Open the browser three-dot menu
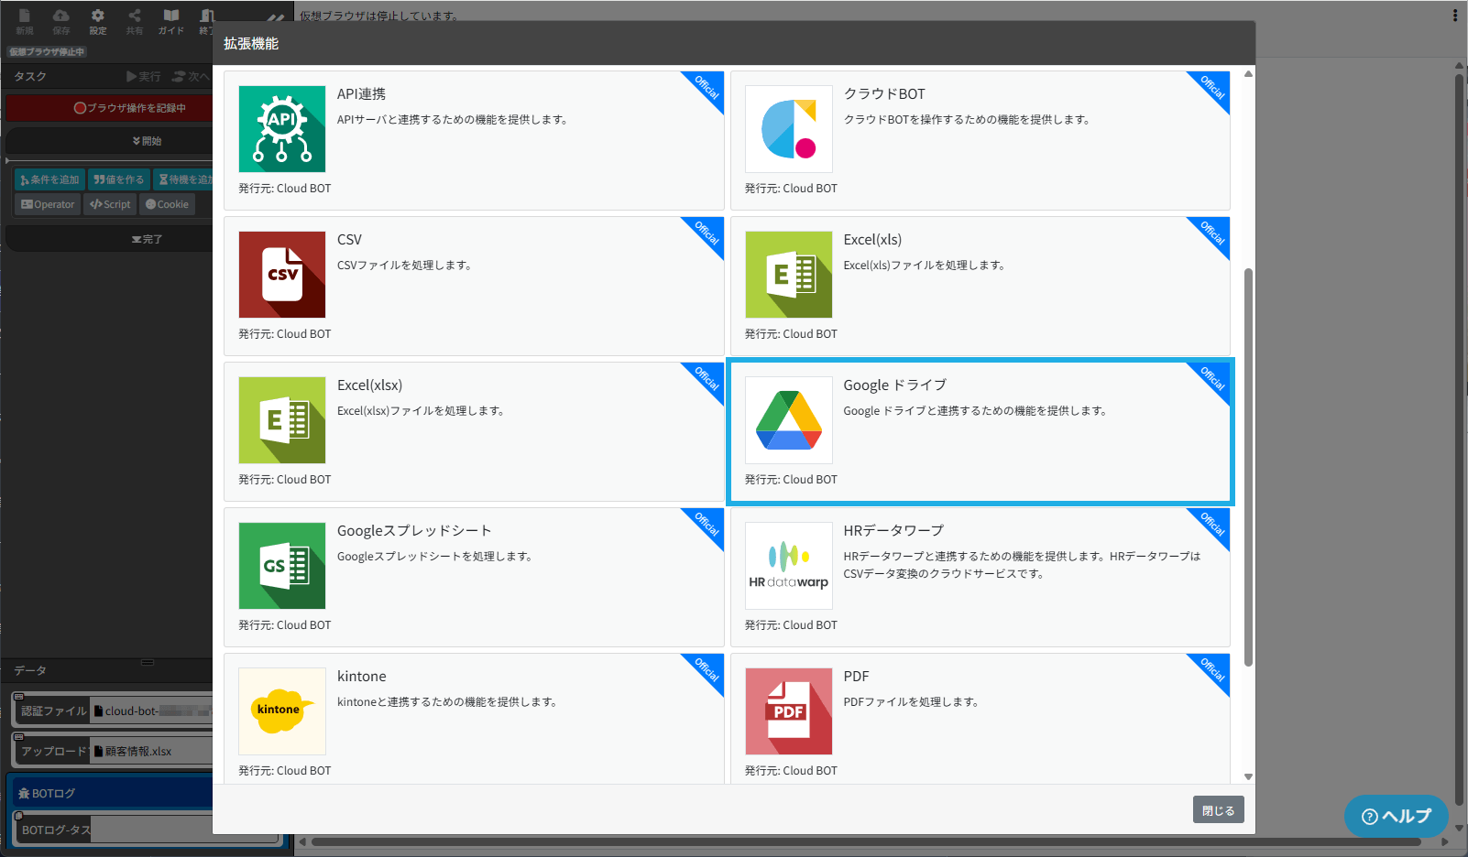Screen dimensions: 1468x857 point(1454,16)
